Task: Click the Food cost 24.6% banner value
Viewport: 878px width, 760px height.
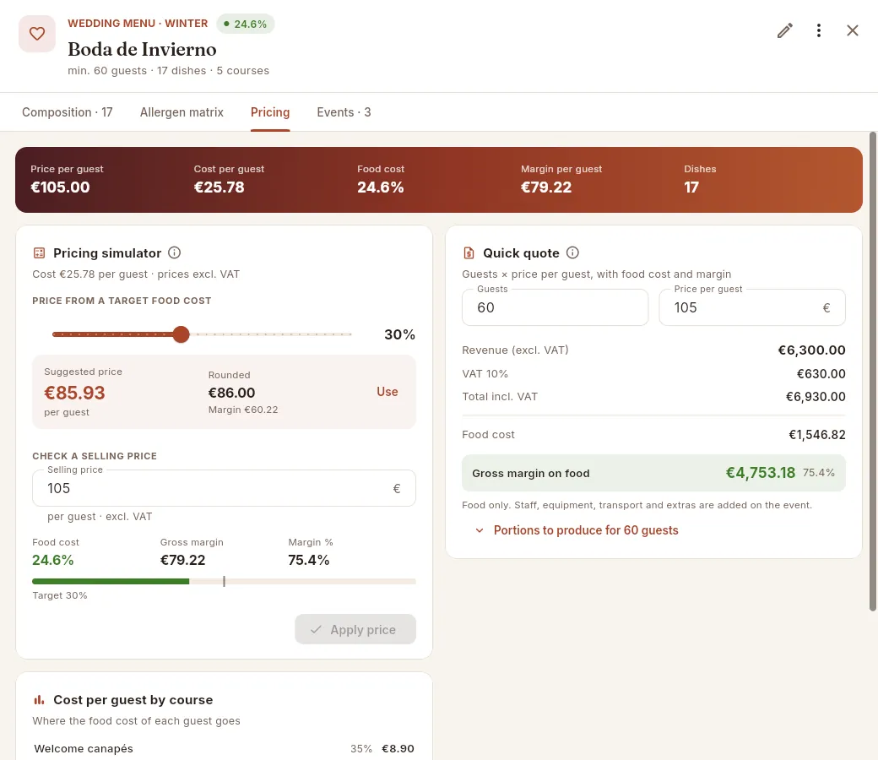Action: click(380, 187)
